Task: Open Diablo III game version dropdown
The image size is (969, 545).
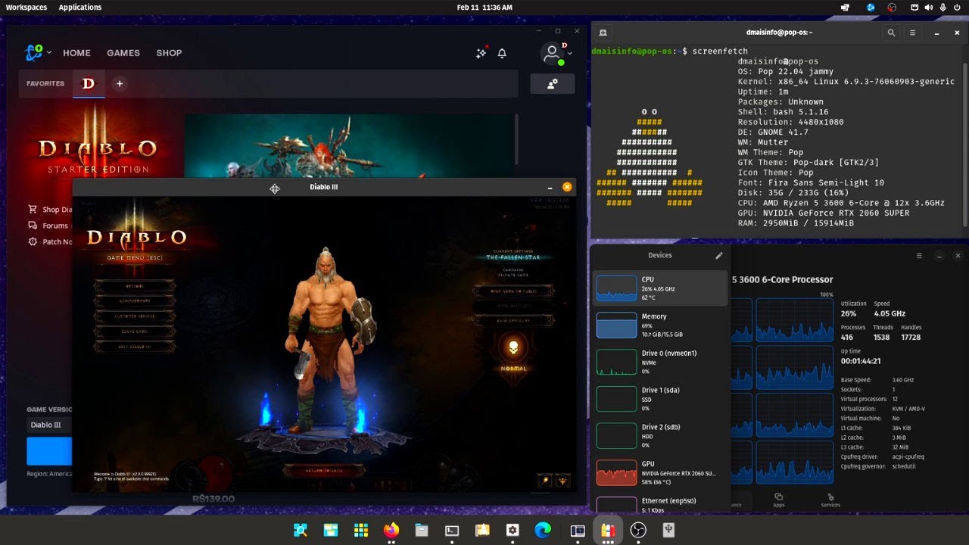Action: coord(49,425)
